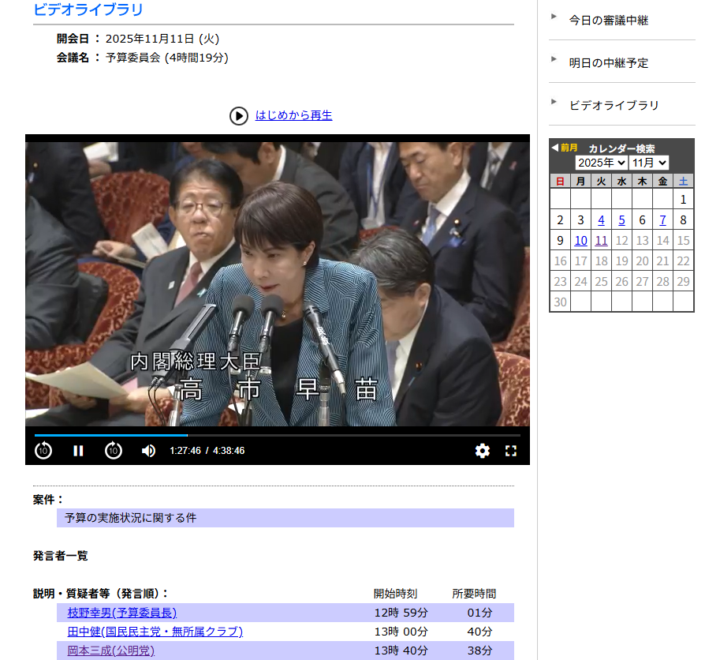Go to previous month 前月 in calendar
The height and width of the screenshot is (660, 705).
(565, 148)
